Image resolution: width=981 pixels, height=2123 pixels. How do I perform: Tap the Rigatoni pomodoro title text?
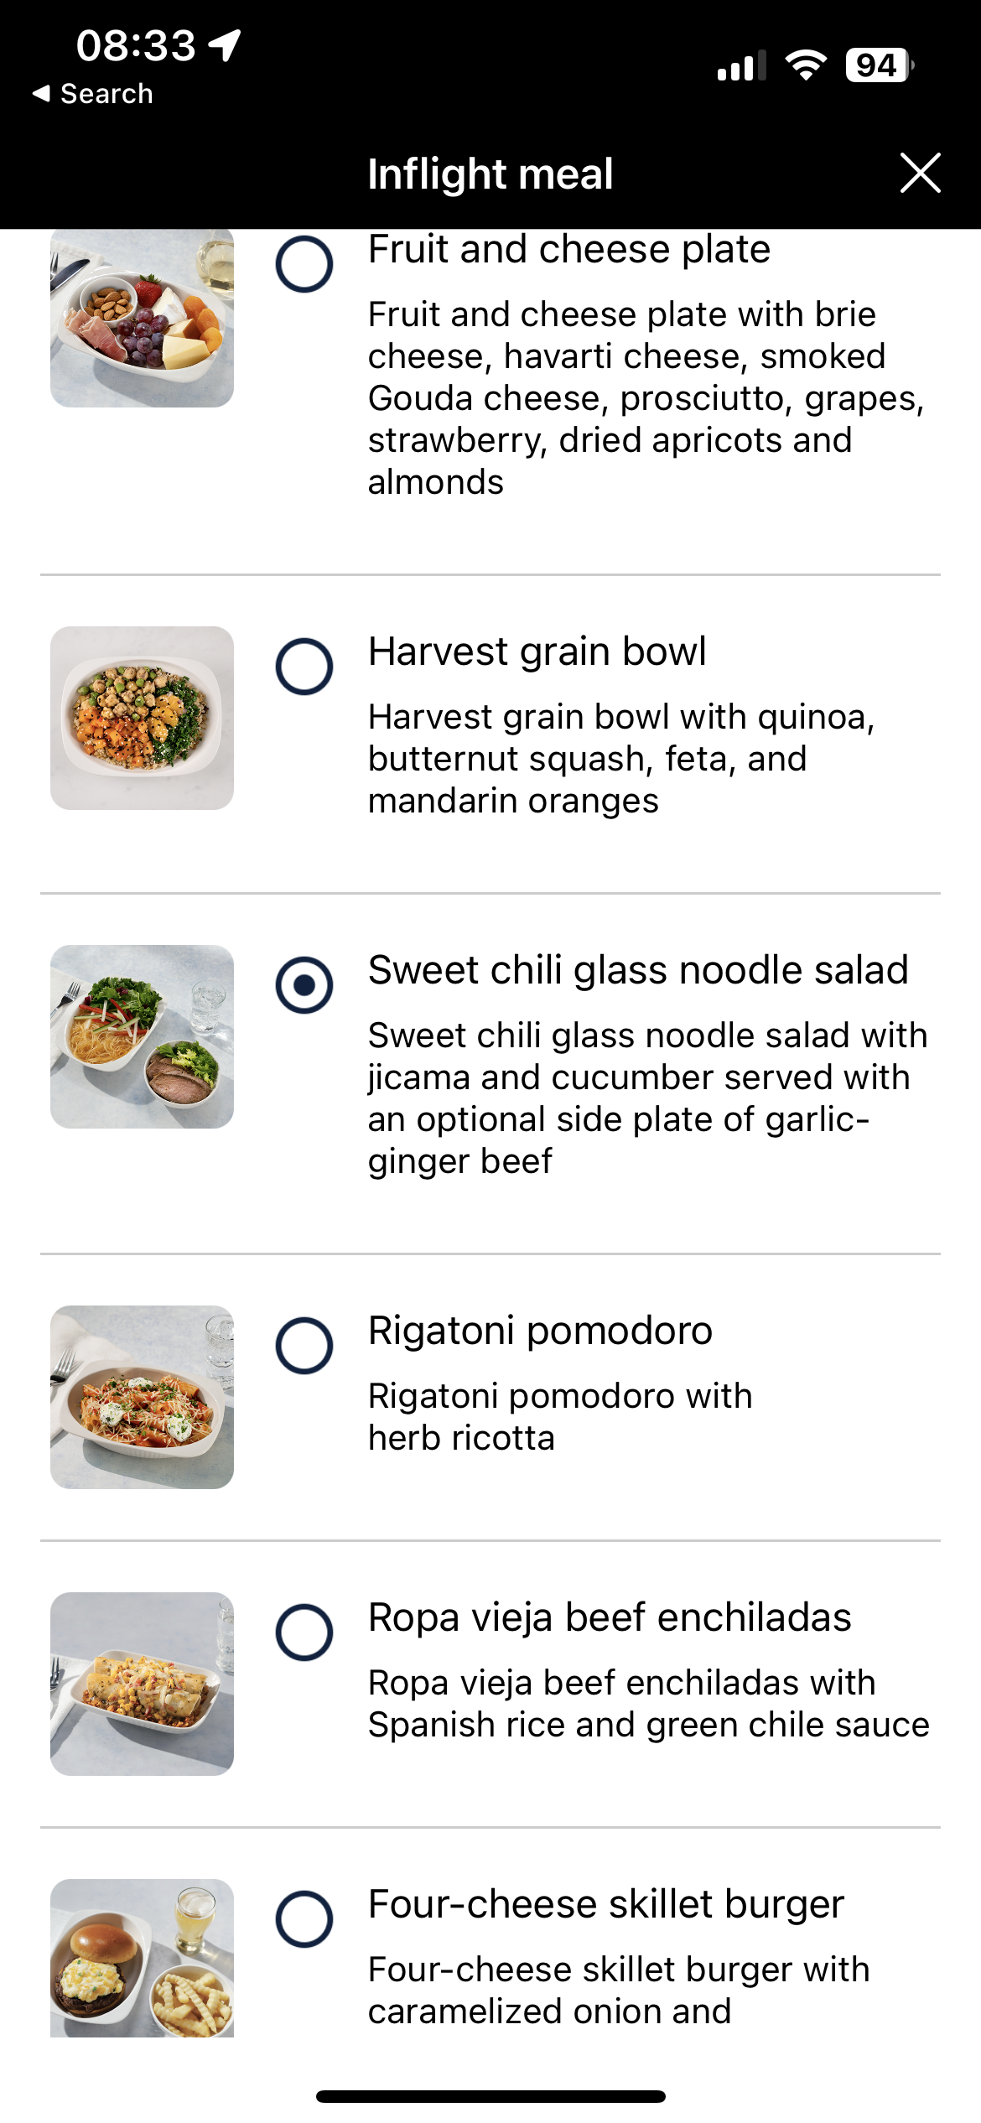tap(540, 1331)
